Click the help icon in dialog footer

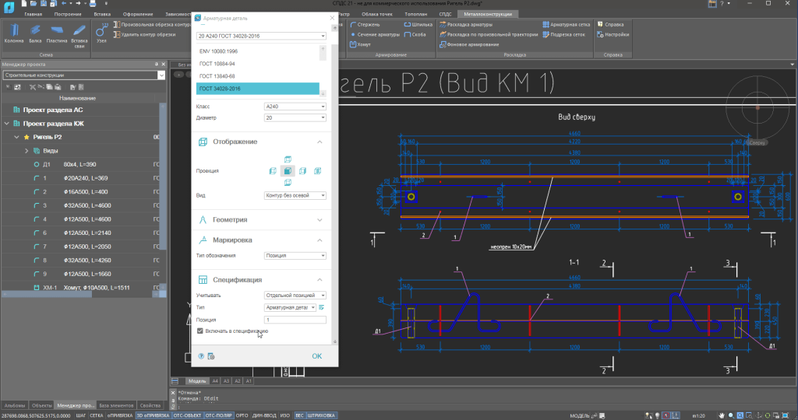201,356
